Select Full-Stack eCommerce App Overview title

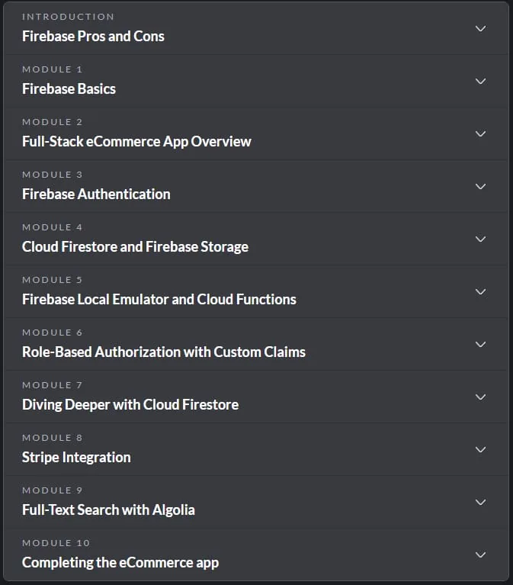(136, 142)
